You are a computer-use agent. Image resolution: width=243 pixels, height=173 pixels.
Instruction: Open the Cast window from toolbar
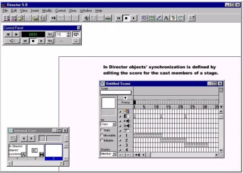point(151,18)
